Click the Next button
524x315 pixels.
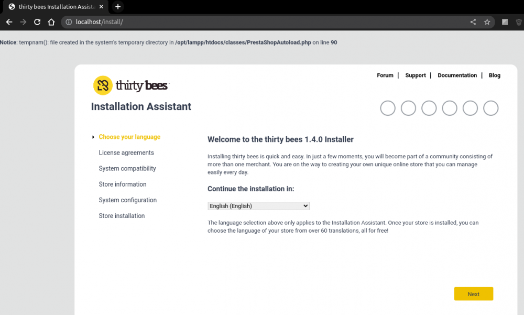[x=473, y=294]
